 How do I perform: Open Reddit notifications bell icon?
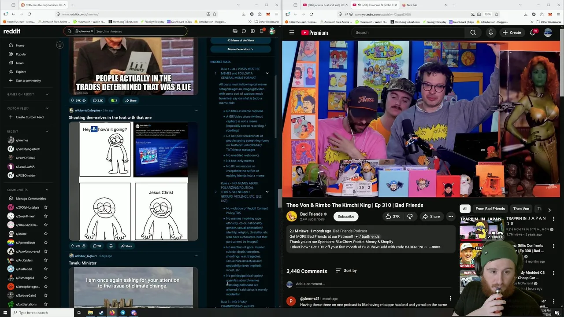pyautogui.click(x=261, y=31)
